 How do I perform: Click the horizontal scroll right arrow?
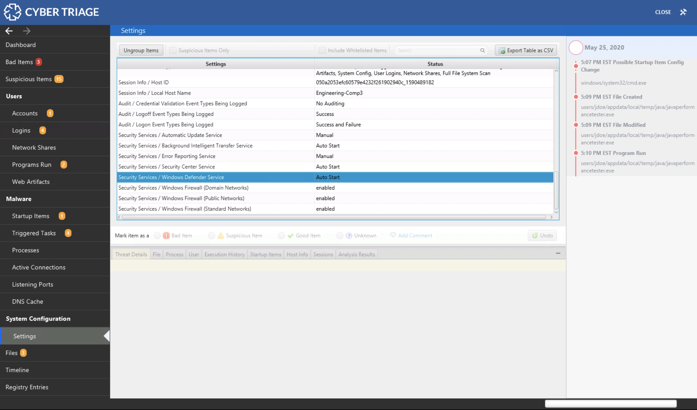pyautogui.click(x=551, y=217)
